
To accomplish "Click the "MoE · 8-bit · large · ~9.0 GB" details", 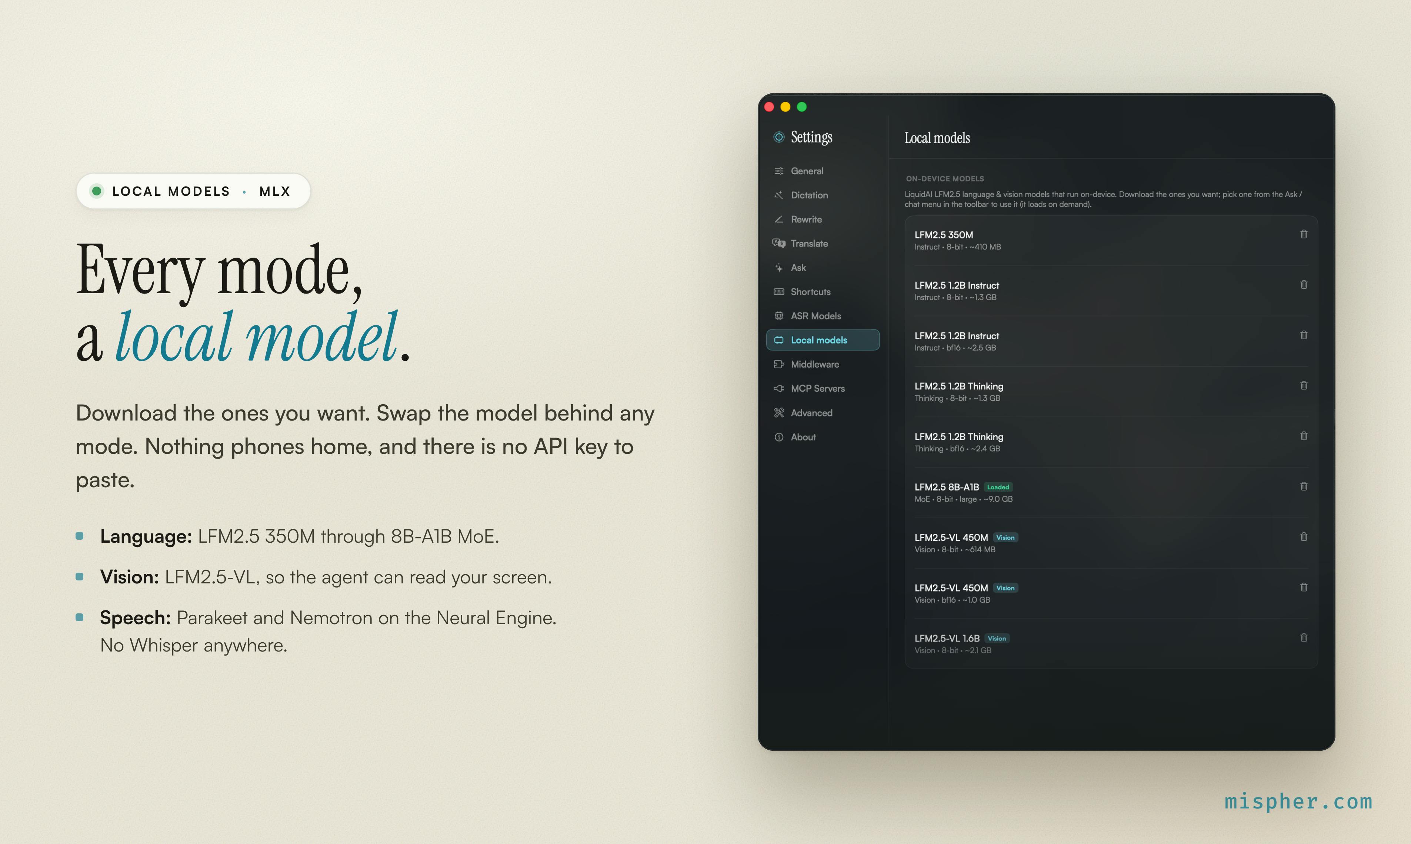I will (963, 499).
